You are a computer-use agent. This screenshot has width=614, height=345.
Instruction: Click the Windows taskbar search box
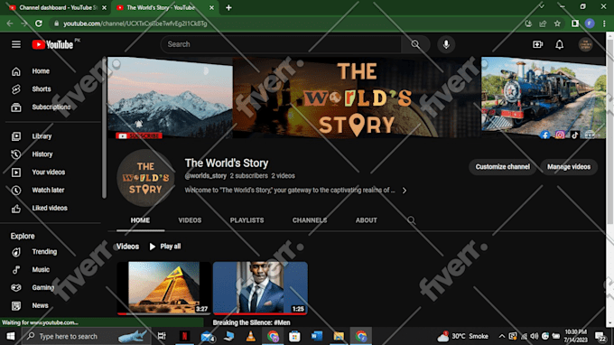point(86,336)
